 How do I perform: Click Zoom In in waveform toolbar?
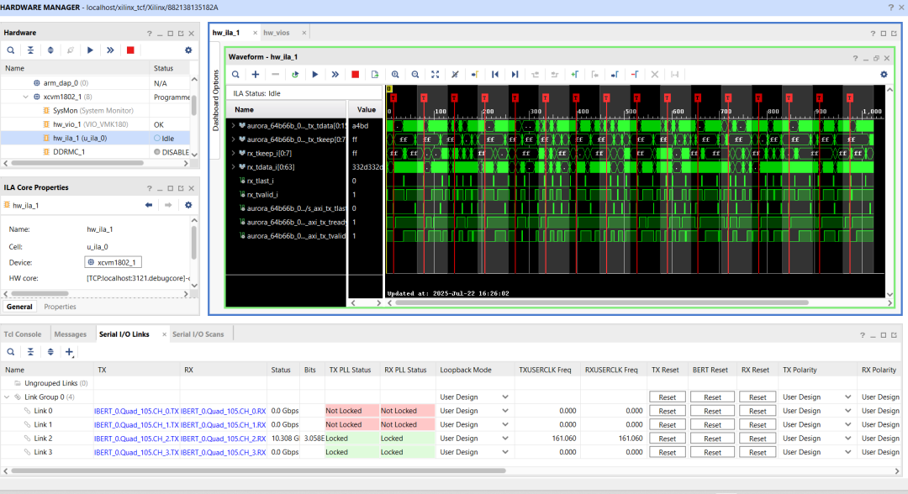[x=395, y=75]
